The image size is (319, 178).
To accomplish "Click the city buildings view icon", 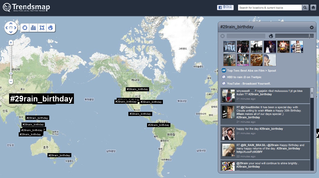I will point(33,28).
